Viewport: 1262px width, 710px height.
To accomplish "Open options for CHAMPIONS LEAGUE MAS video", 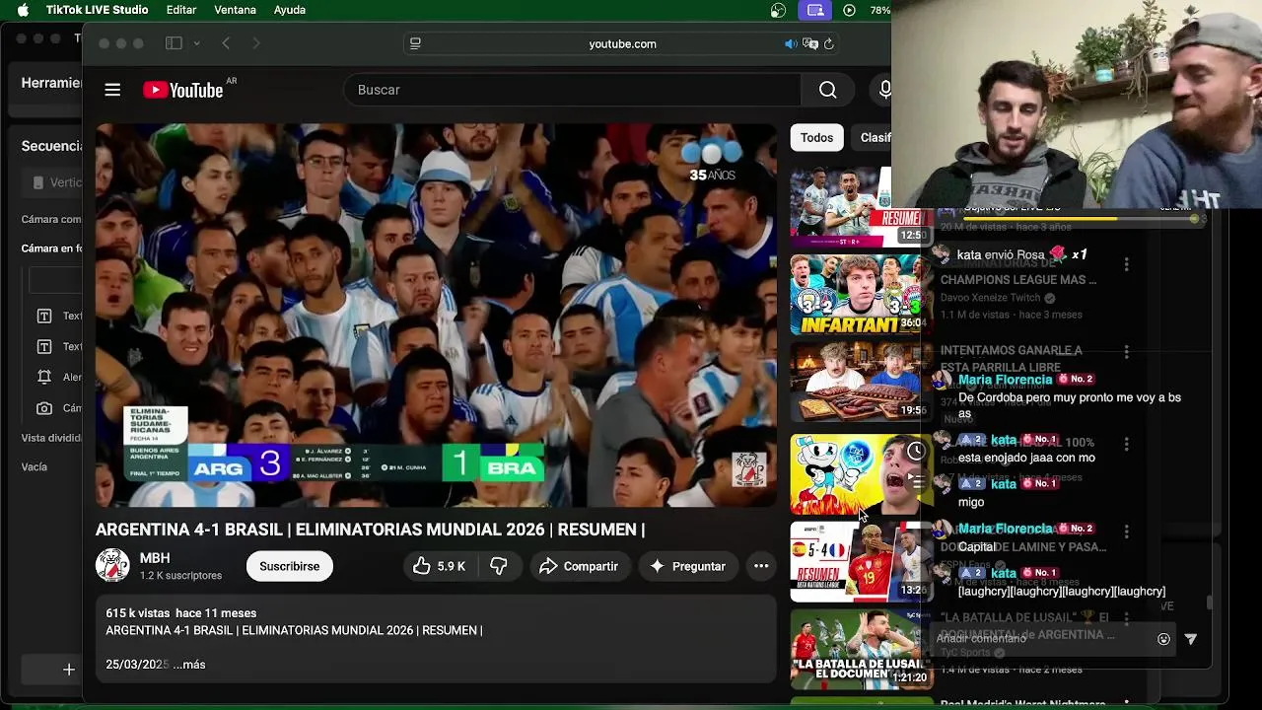I will (x=1126, y=264).
